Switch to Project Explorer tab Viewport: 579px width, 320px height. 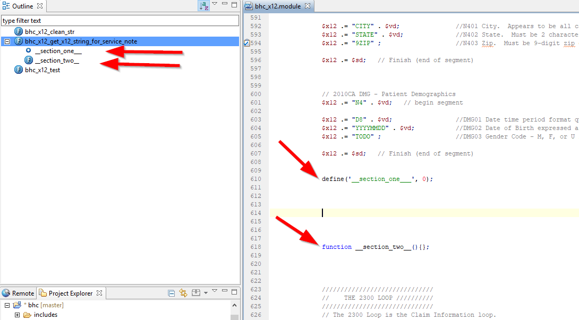[x=71, y=293]
